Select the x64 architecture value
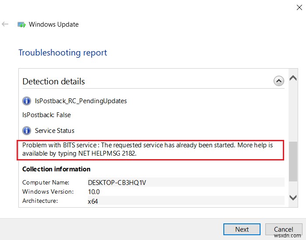 point(93,201)
